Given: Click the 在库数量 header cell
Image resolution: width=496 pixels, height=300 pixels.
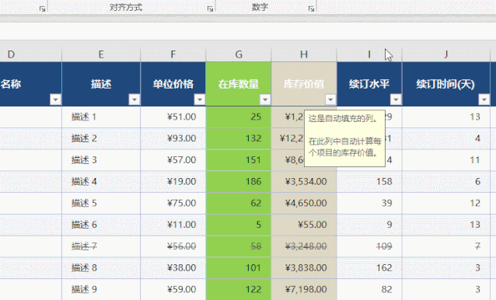Looking at the screenshot, I should 239,84.
